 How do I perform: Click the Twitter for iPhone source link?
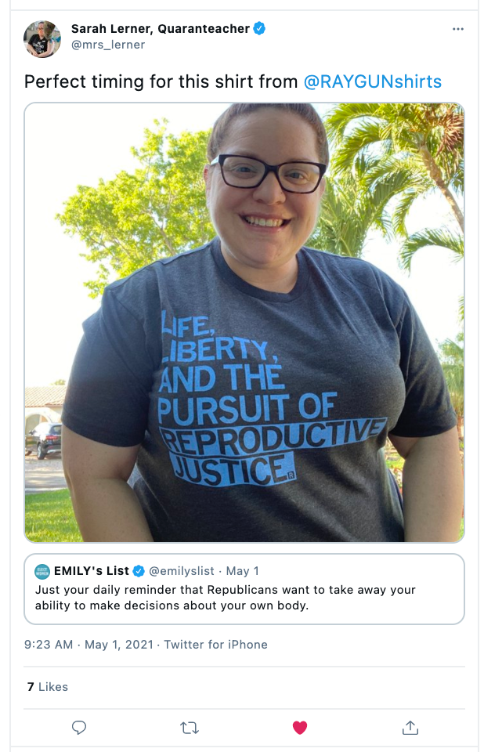pos(215,645)
